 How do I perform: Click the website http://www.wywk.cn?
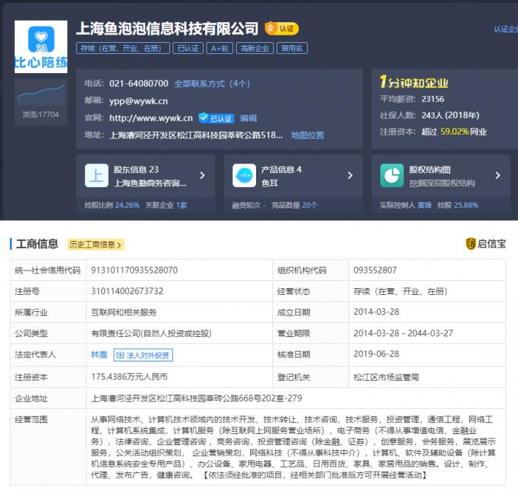pyautogui.click(x=151, y=118)
